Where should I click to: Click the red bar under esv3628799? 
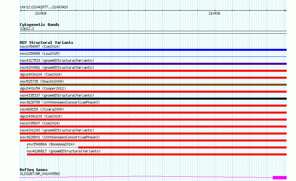(153, 106)
